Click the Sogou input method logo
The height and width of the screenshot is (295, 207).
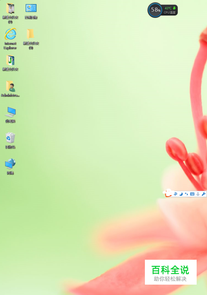tap(168, 193)
